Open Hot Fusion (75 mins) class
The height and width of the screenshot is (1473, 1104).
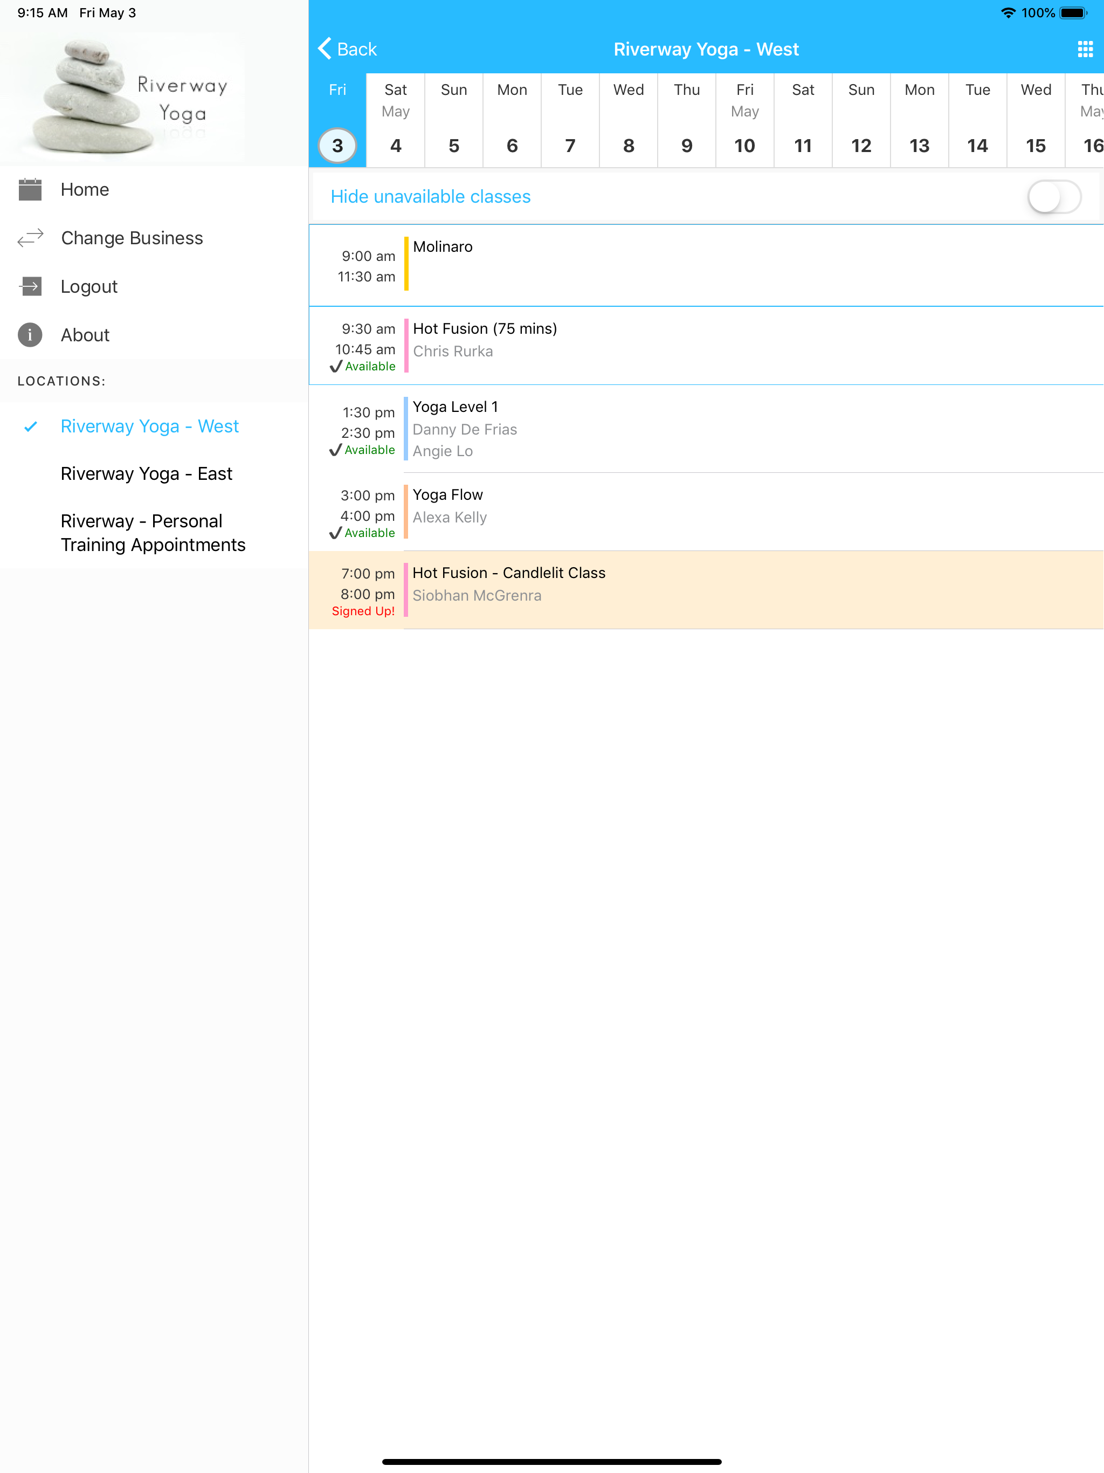[x=707, y=346]
